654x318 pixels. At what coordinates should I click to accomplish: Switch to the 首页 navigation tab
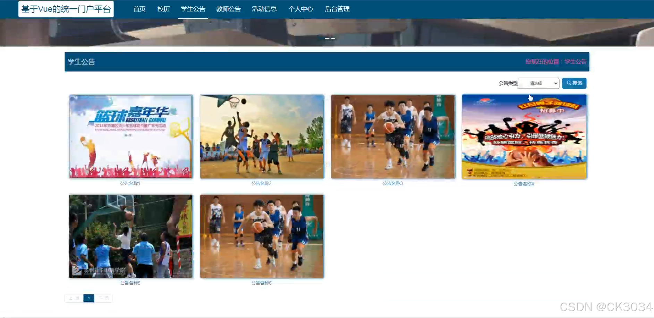coord(139,9)
